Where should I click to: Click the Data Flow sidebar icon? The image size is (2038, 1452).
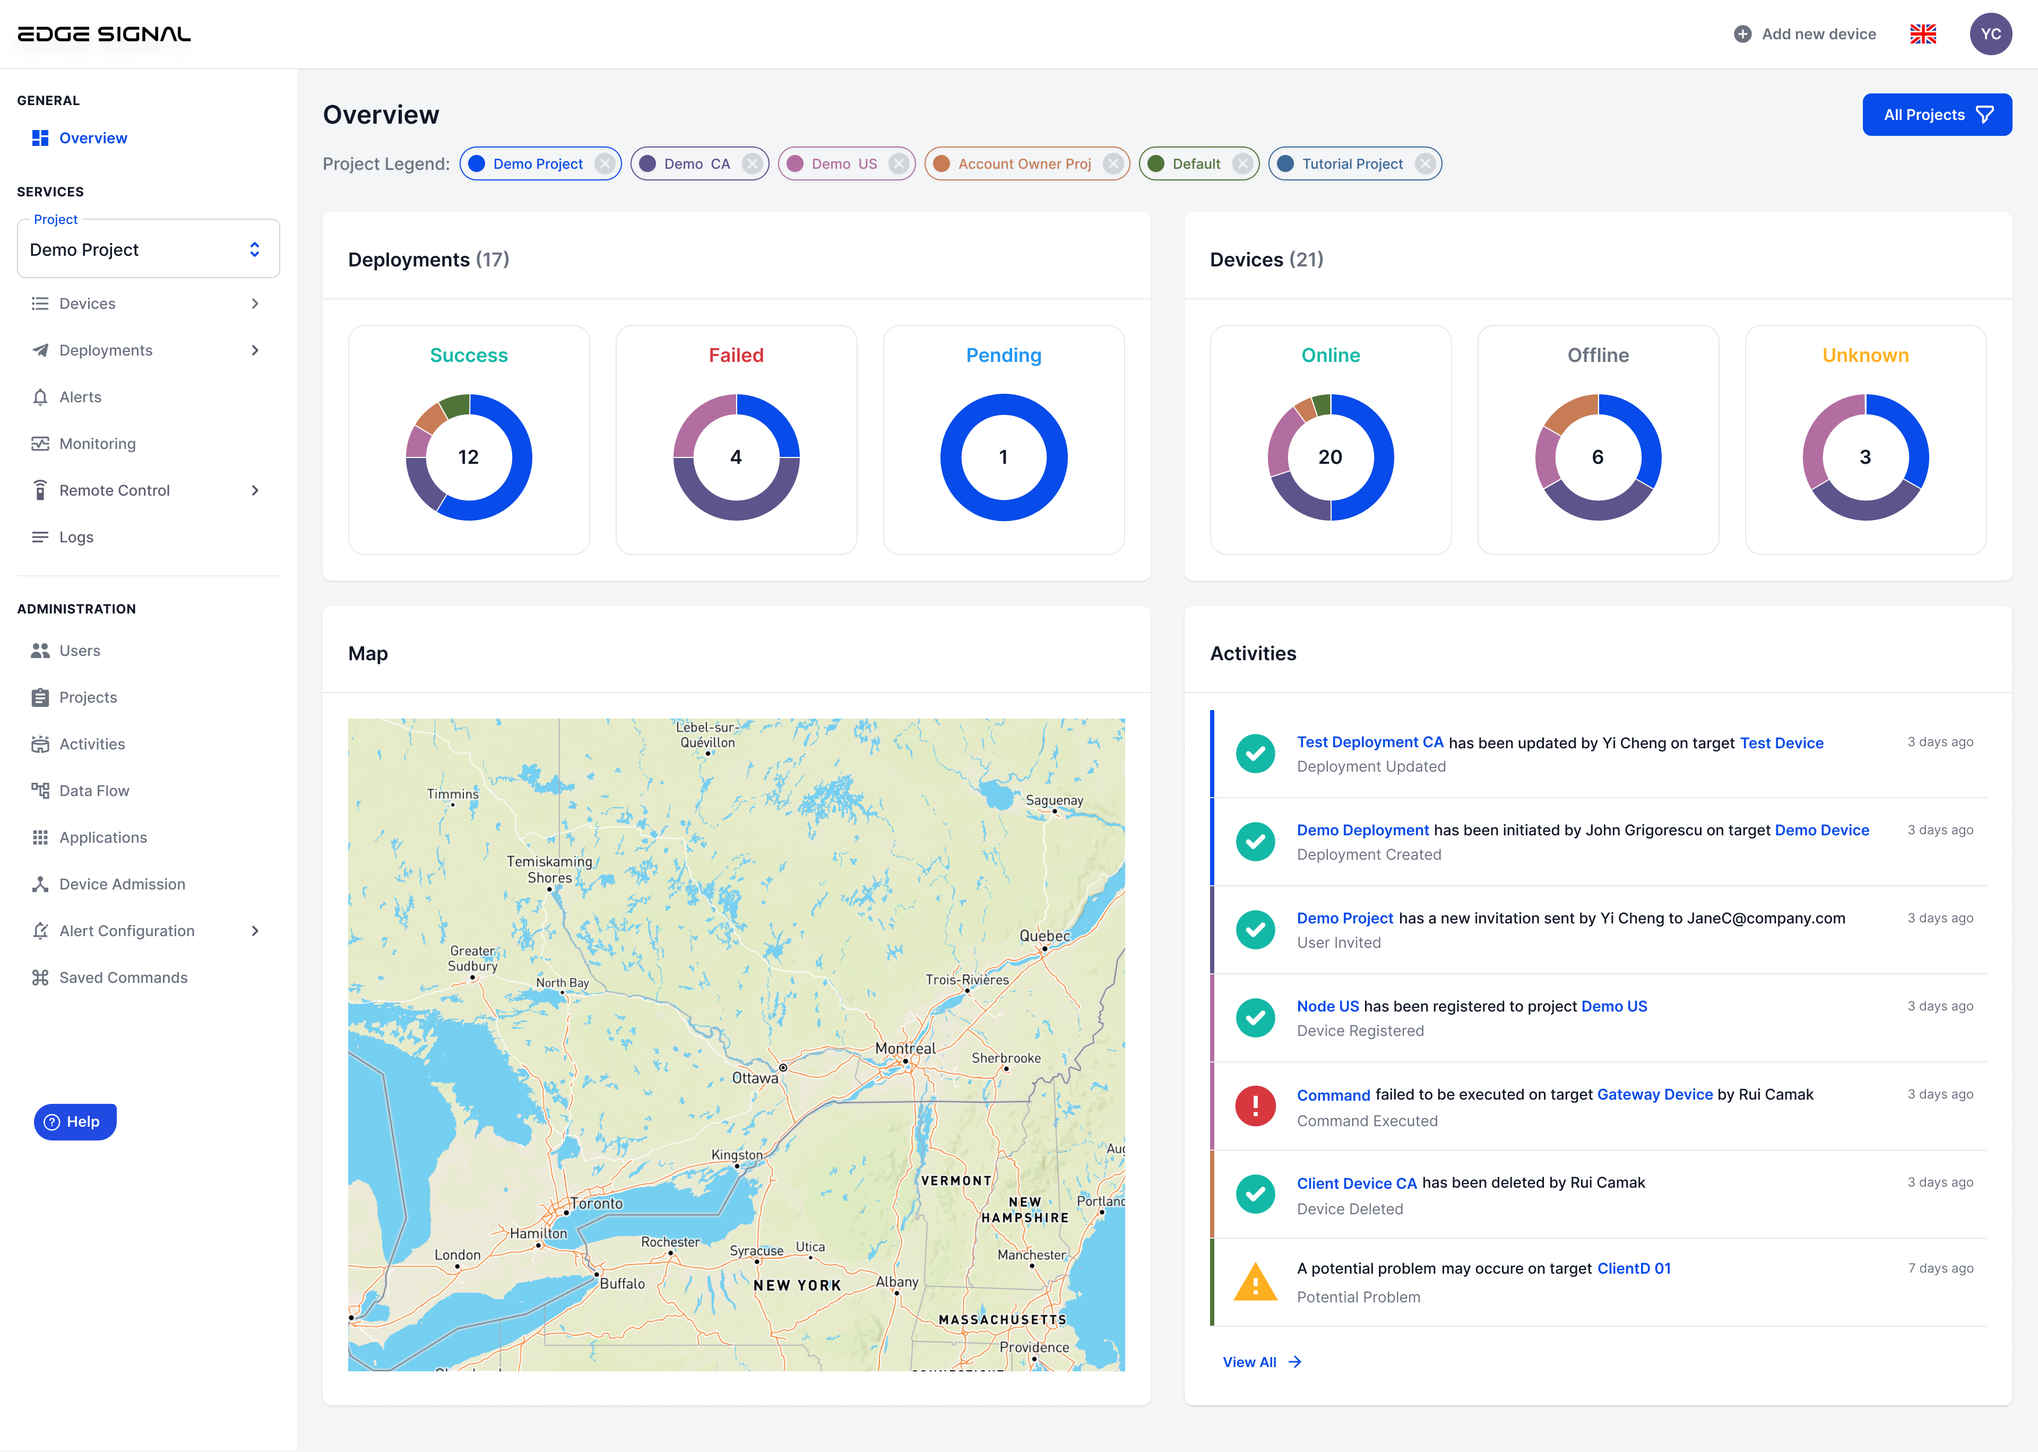40,790
